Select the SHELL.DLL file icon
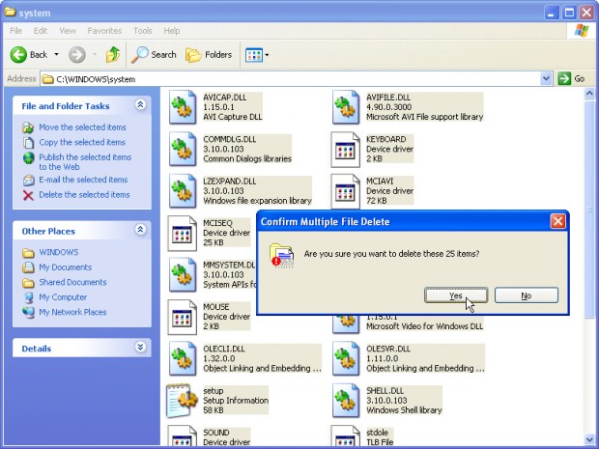The width and height of the screenshot is (599, 449). (x=346, y=401)
